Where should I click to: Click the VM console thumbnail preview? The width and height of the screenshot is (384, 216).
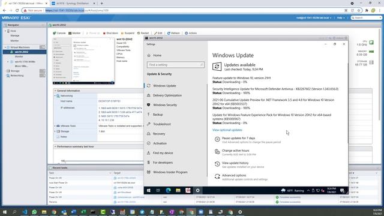pyautogui.click(x=83, y=61)
